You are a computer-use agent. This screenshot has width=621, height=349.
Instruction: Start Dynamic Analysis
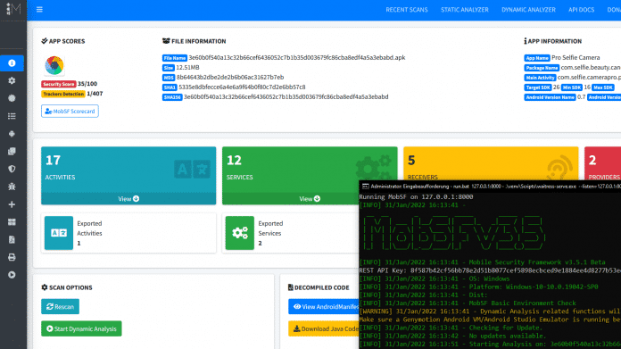coord(81,328)
